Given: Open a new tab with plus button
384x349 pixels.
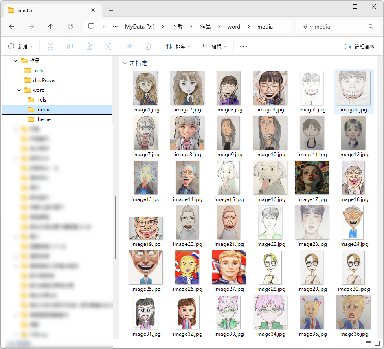Looking at the screenshot, I should (111, 10).
